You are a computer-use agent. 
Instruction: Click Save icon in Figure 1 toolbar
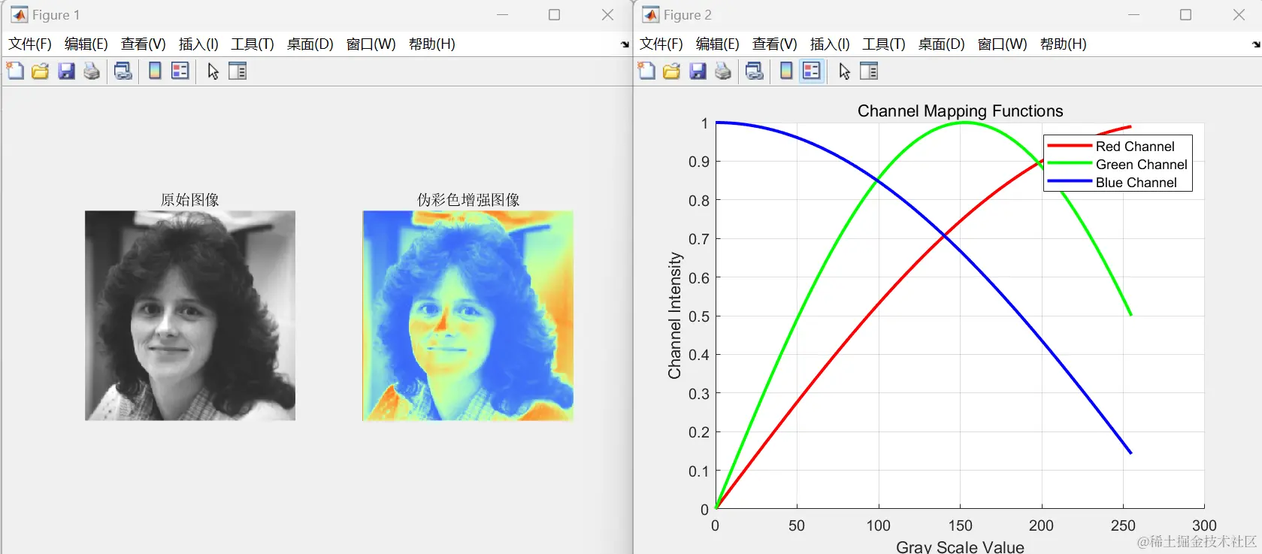[x=67, y=71]
